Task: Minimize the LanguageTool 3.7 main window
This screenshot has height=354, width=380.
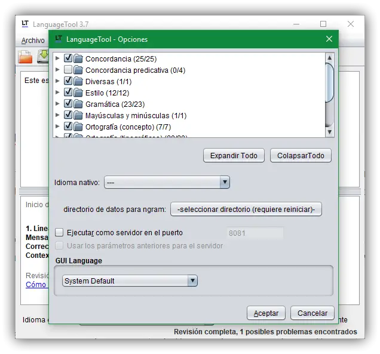Action: pos(296,24)
